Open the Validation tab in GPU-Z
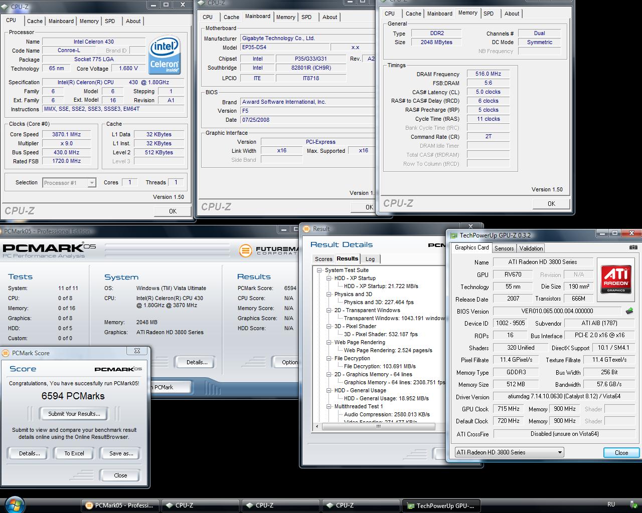642x513 pixels. coord(531,248)
